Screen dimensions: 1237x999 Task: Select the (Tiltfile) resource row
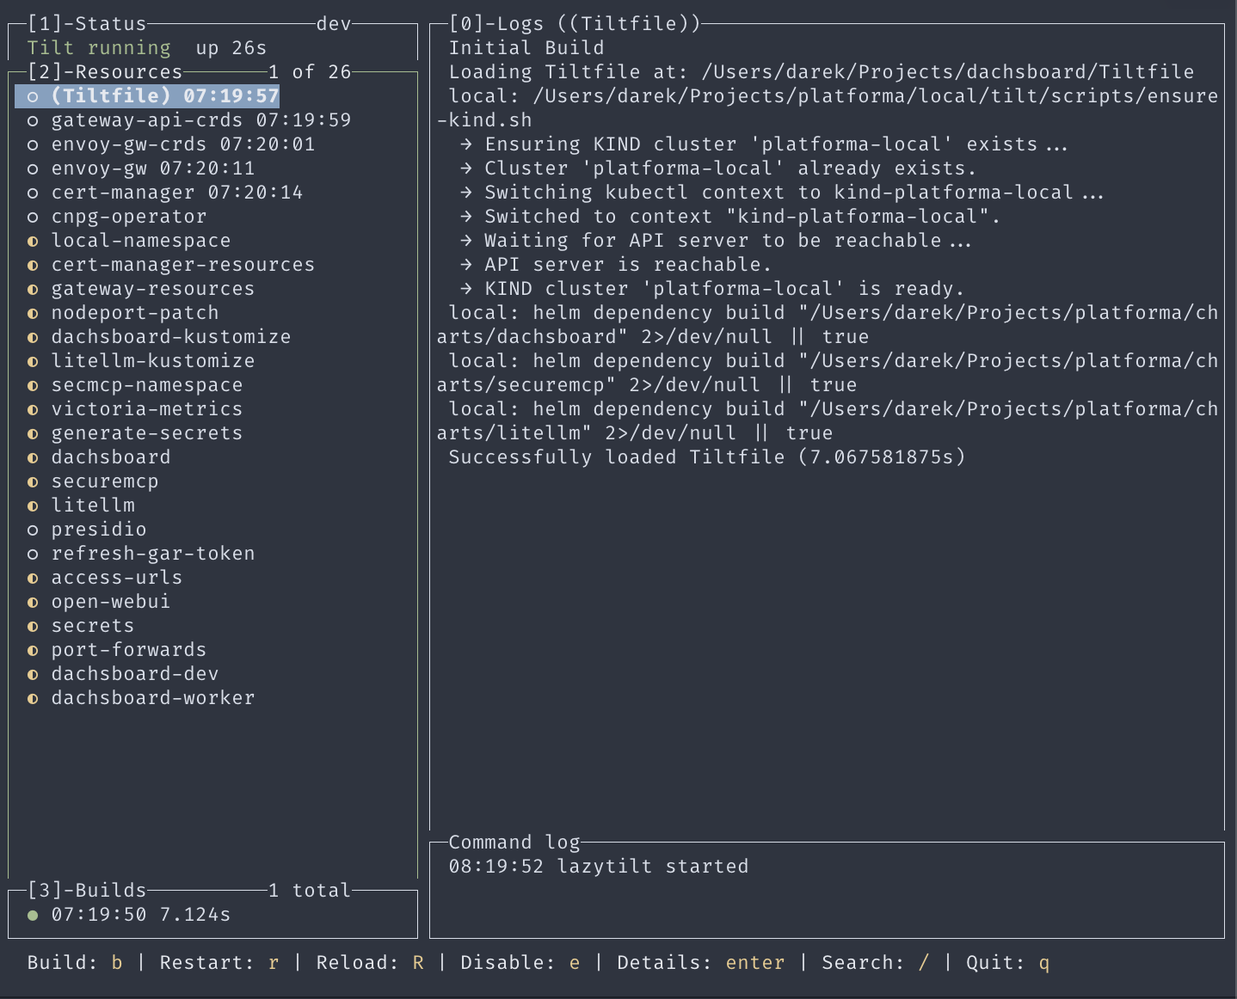pos(147,96)
